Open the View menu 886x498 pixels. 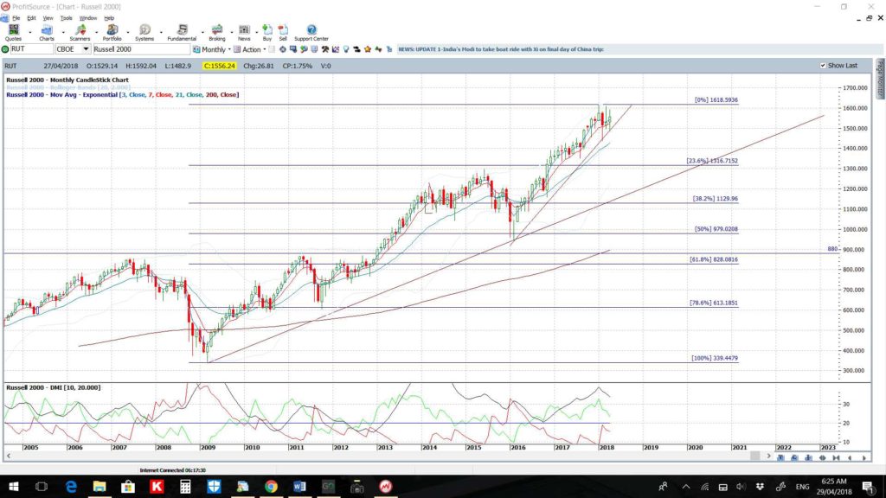pyautogui.click(x=48, y=18)
